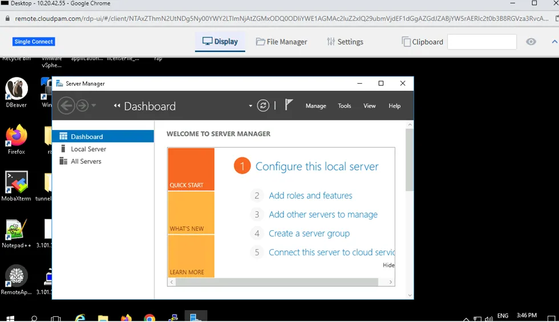
Task: Open the Manage menu
Action: point(316,106)
